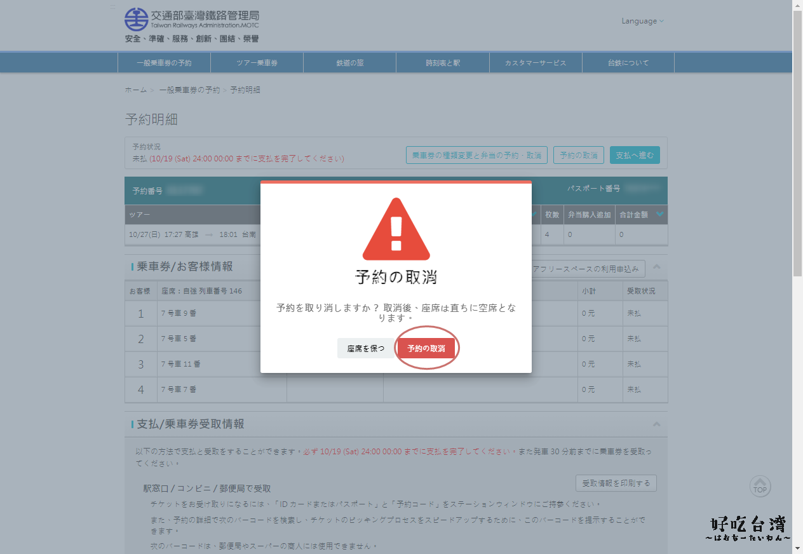
Task: Click the ホーム breadcrumb link
Action: click(x=135, y=90)
